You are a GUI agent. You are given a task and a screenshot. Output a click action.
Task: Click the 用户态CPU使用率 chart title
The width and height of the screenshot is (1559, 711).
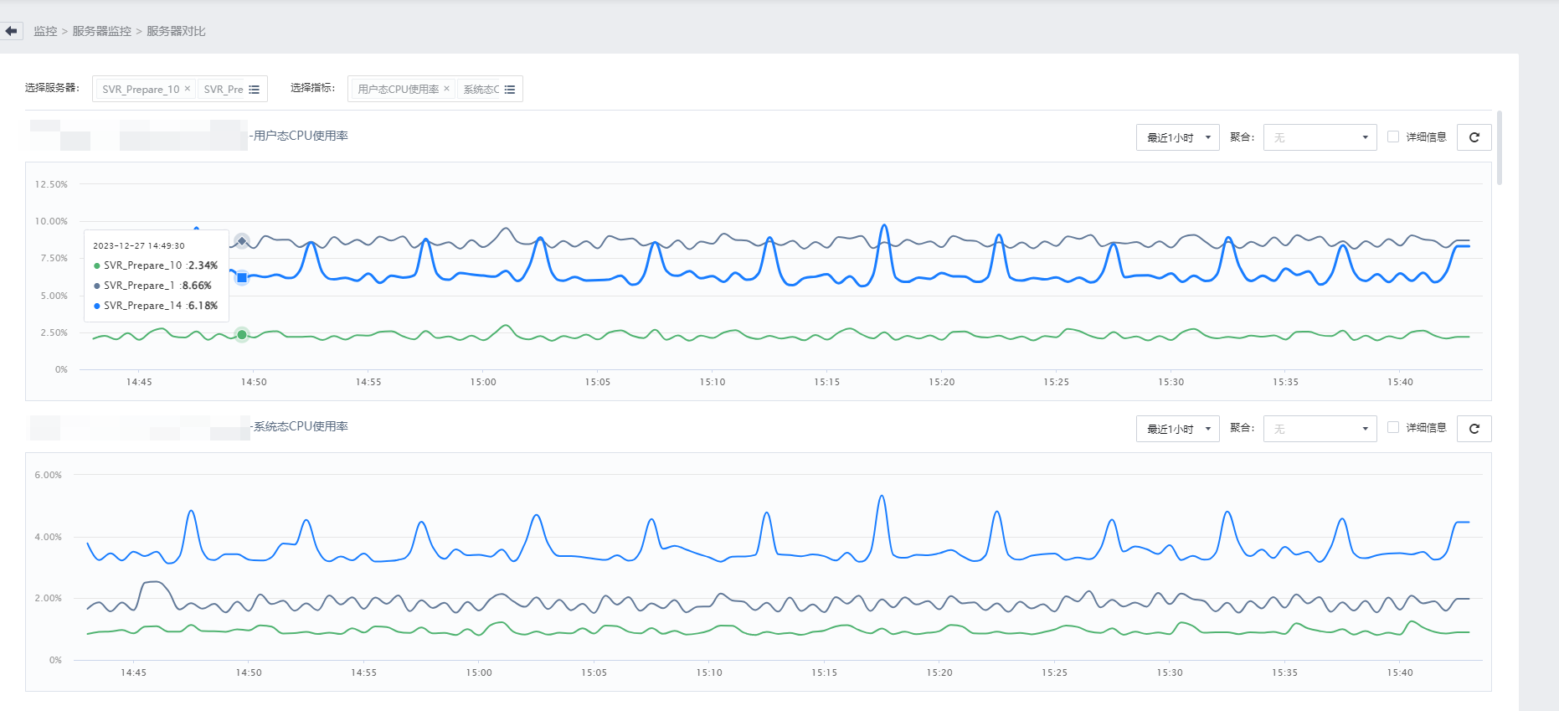(301, 136)
